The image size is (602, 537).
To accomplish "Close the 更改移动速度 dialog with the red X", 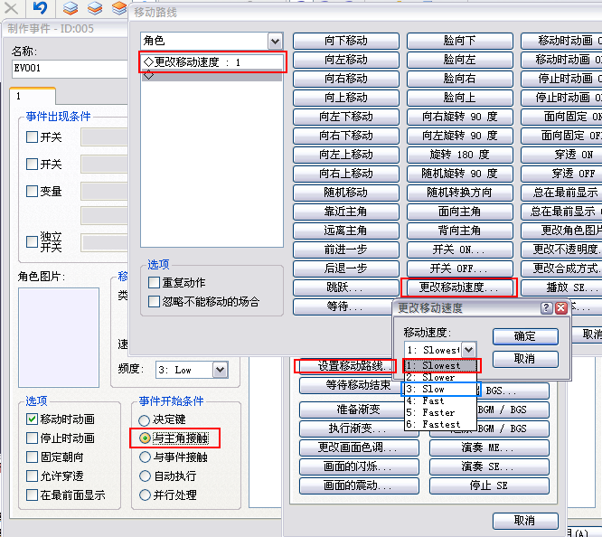I will (x=561, y=307).
